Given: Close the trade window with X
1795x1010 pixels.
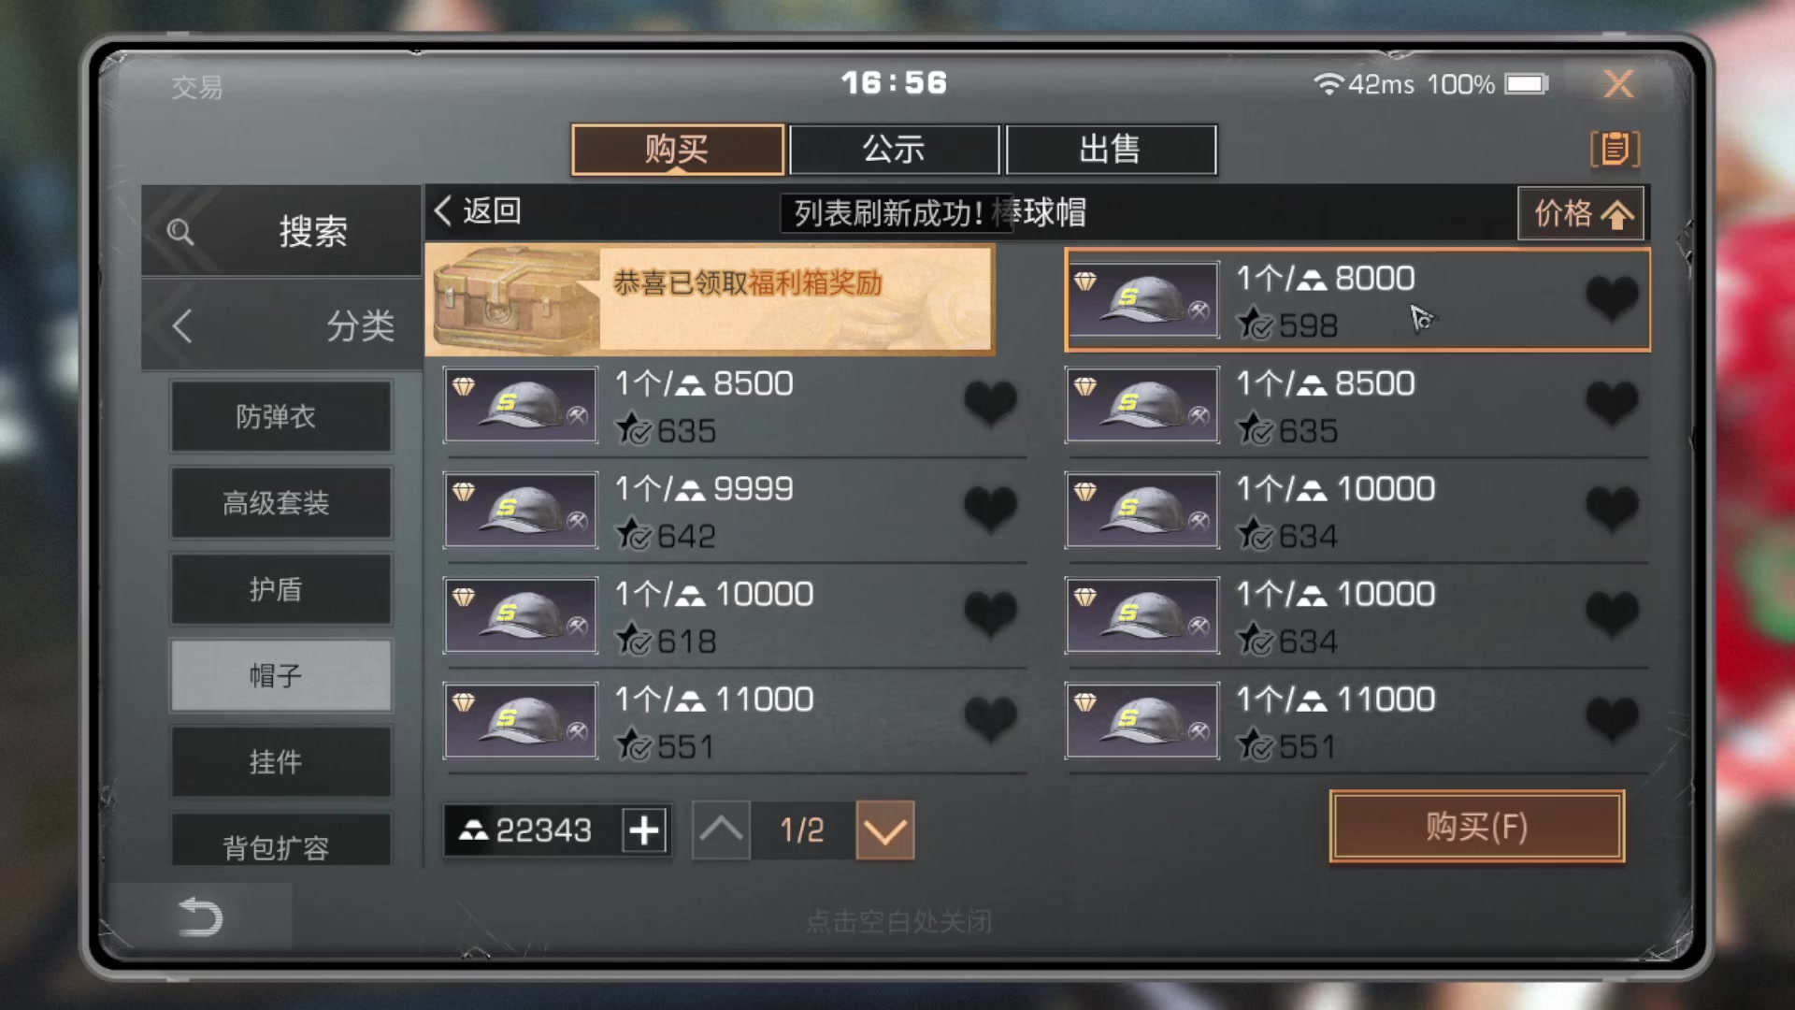Looking at the screenshot, I should (x=1618, y=84).
